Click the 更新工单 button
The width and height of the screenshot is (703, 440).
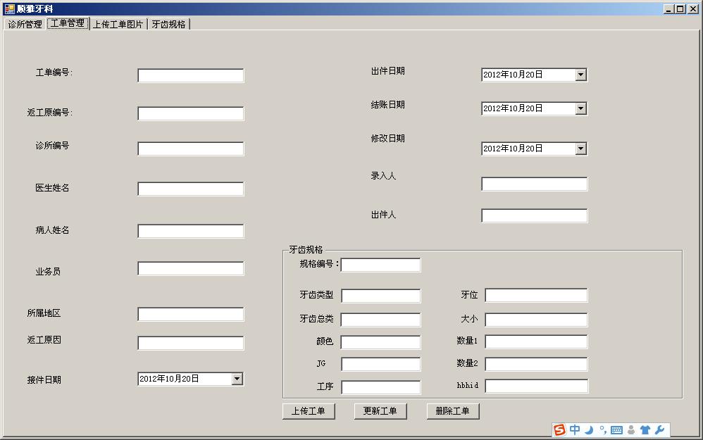(x=380, y=410)
